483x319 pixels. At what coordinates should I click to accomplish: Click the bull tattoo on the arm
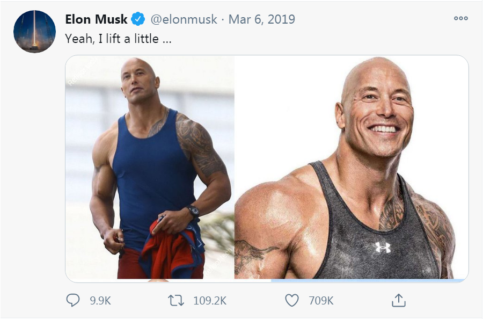pyautogui.click(x=253, y=254)
